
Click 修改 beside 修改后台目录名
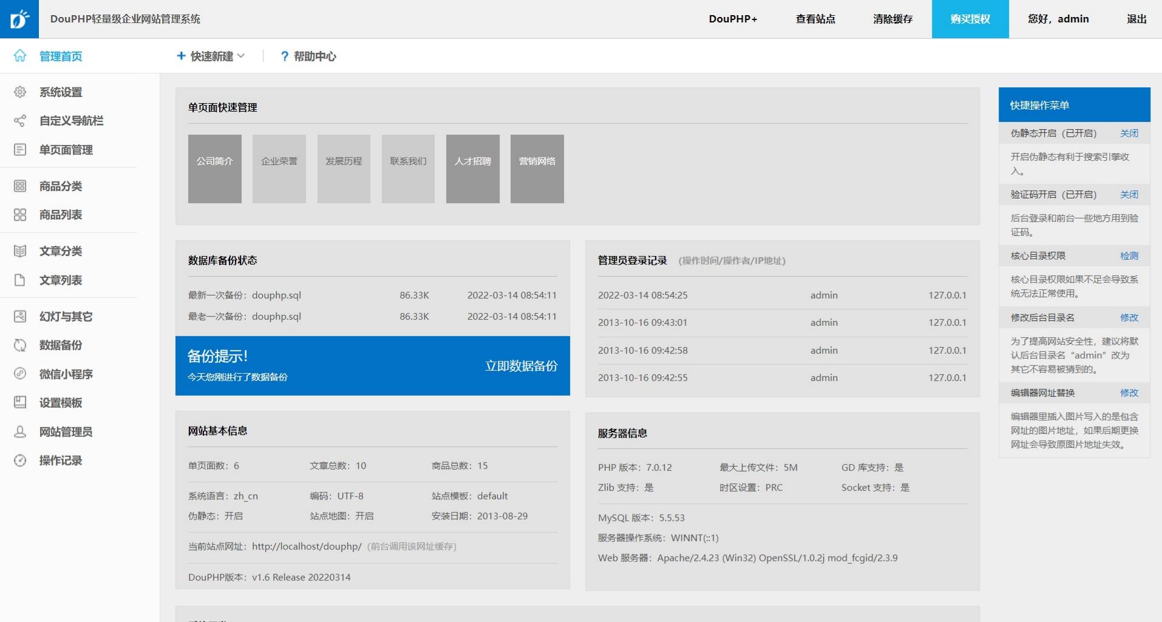coord(1129,317)
